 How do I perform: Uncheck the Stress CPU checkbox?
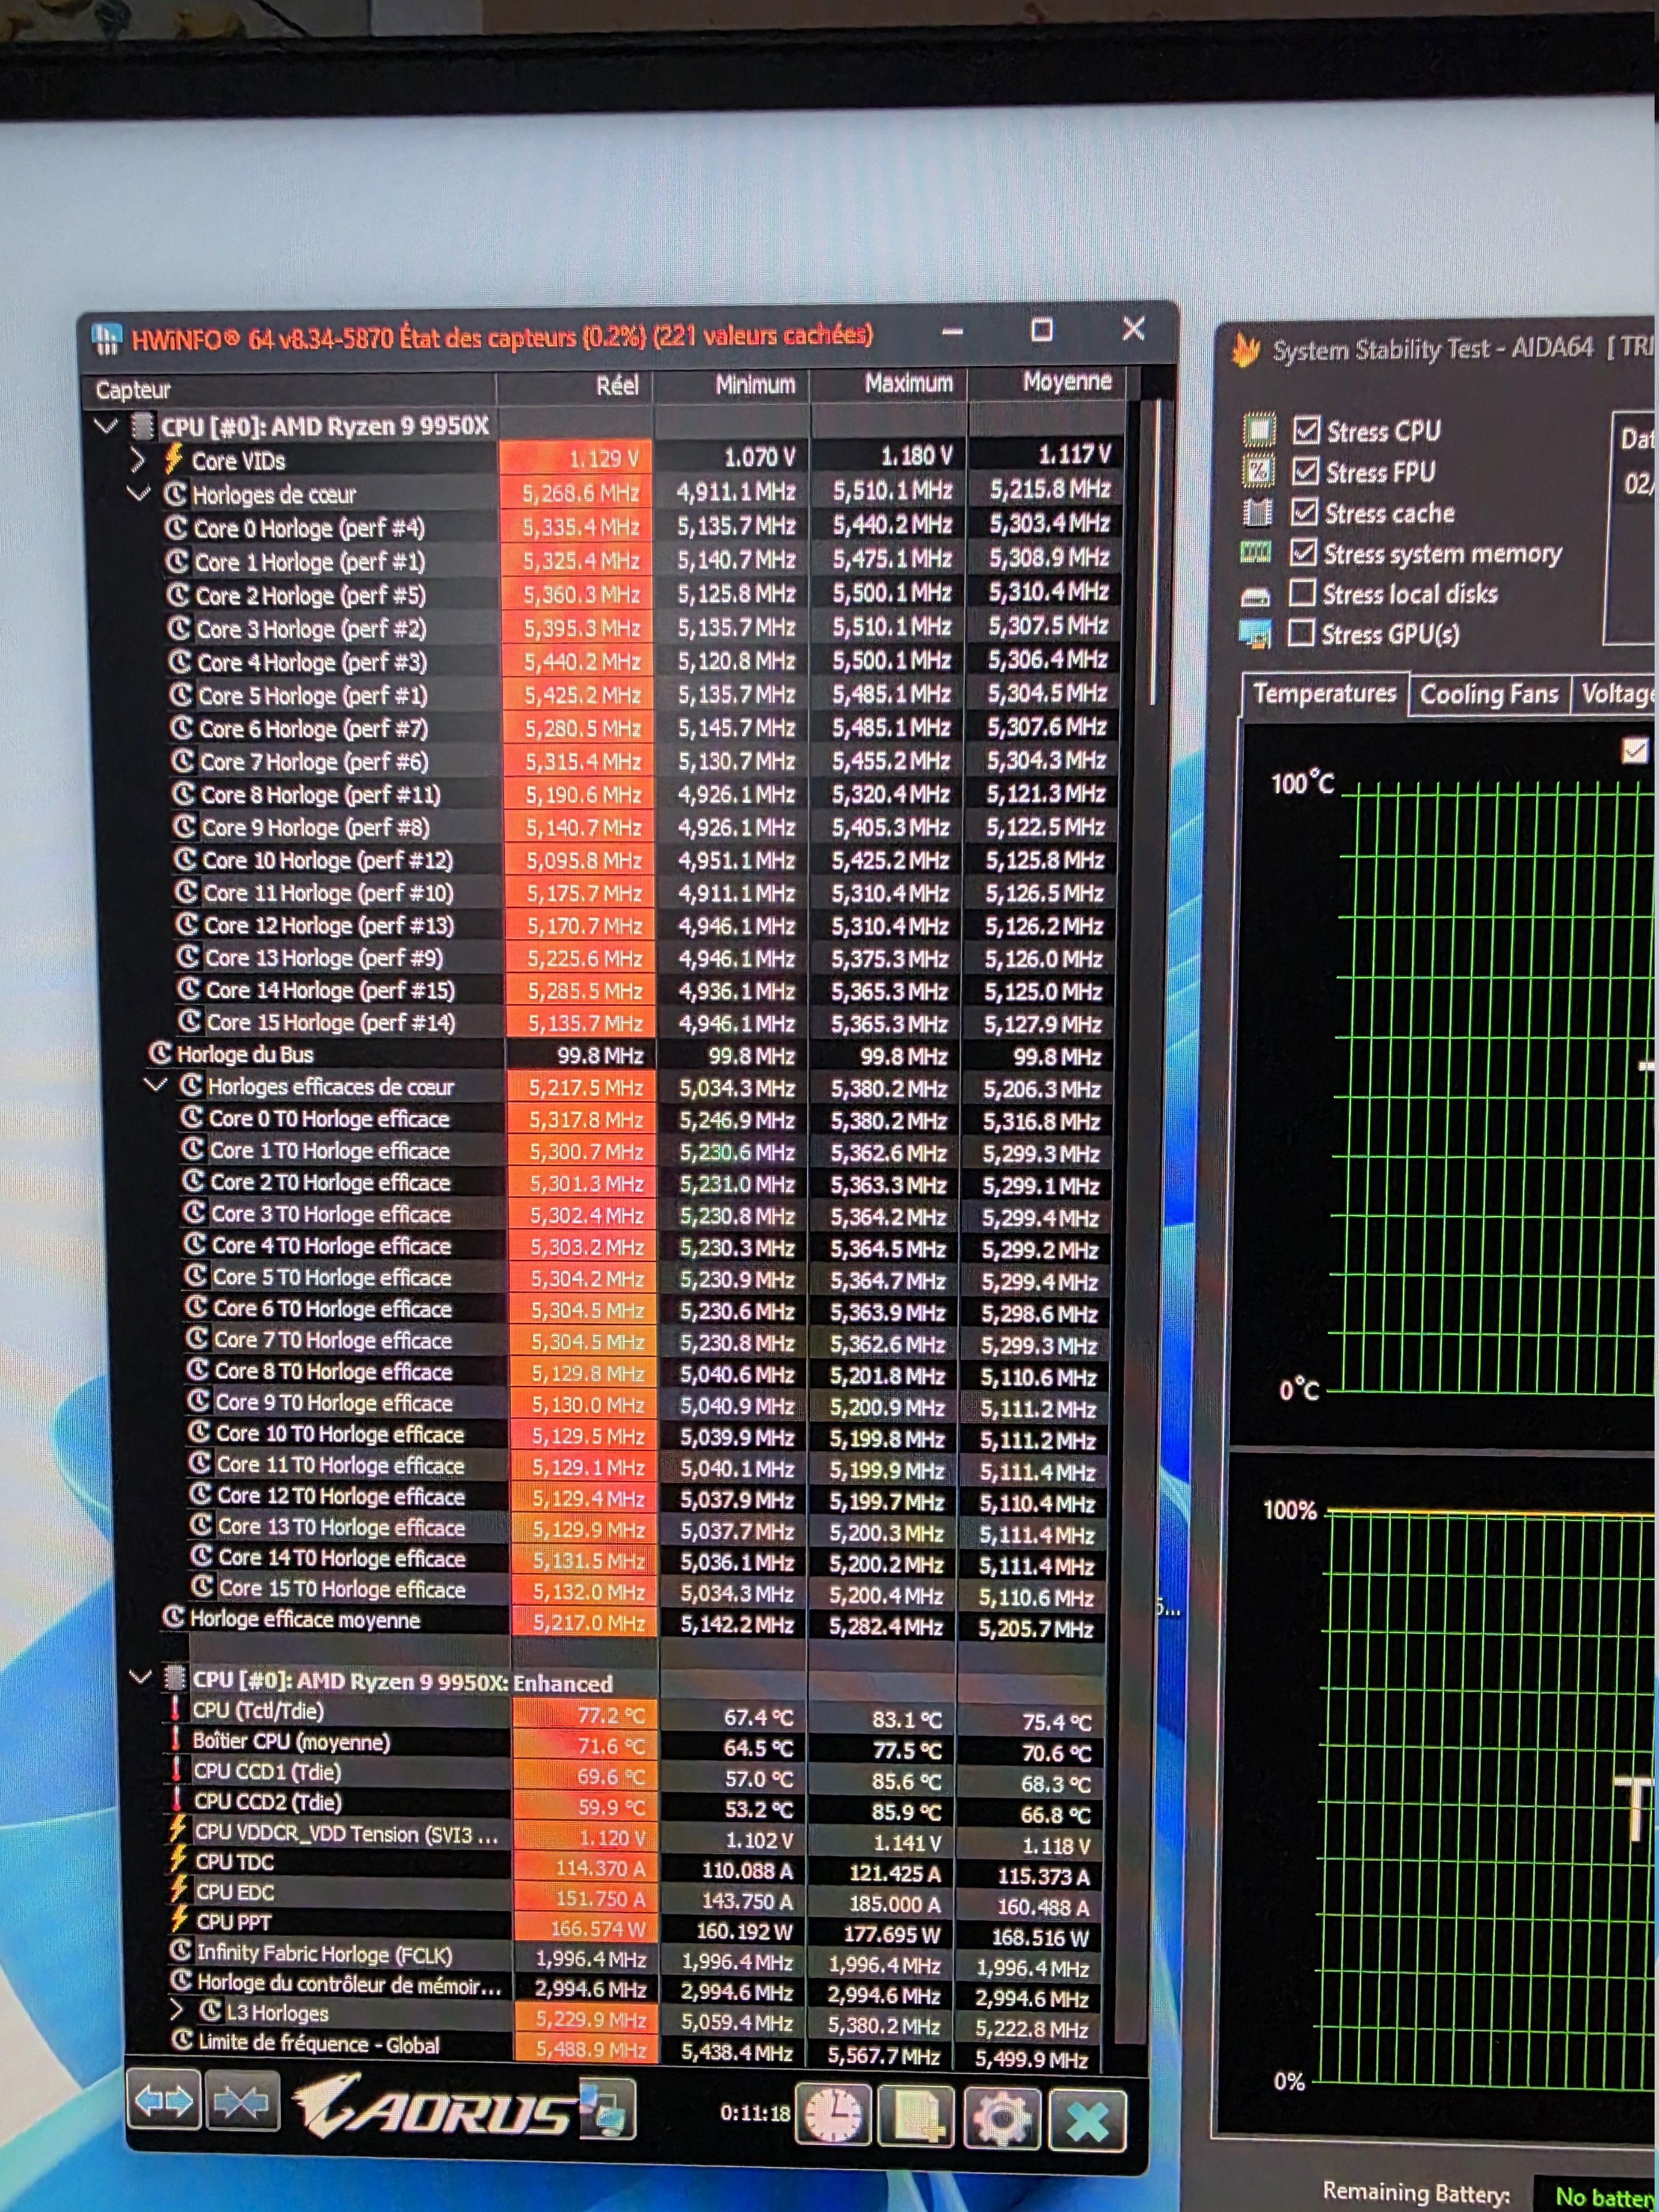coord(1306,430)
